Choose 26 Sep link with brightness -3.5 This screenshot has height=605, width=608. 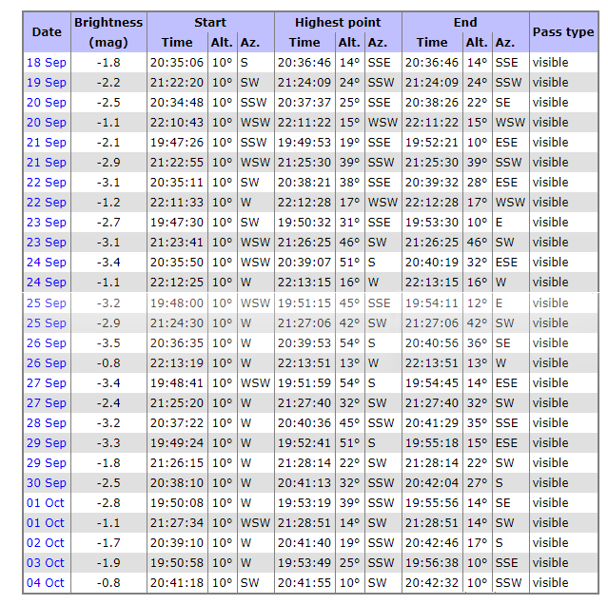[46, 343]
